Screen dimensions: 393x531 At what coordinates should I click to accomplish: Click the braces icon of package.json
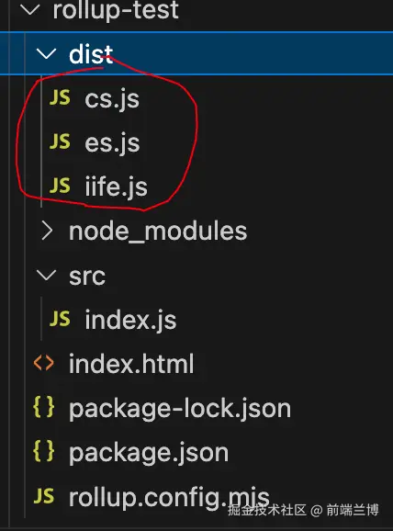pos(44,451)
